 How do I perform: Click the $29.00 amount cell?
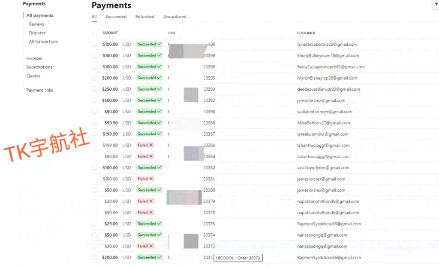coord(111,223)
